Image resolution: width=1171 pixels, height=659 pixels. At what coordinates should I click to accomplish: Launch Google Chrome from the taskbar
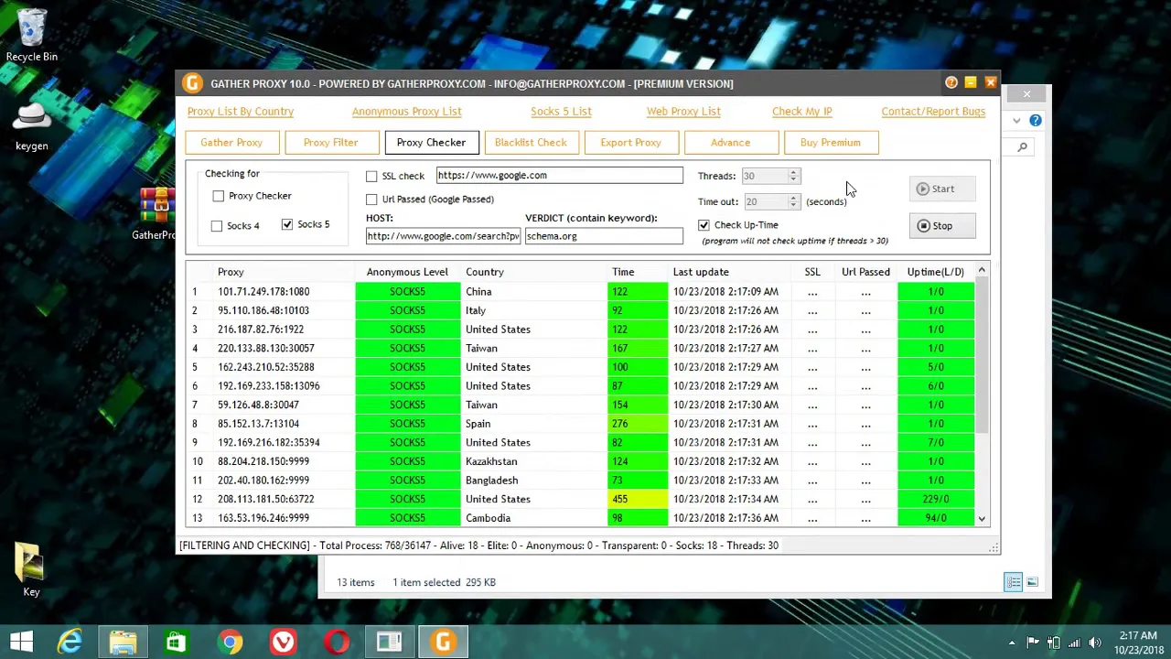230,642
